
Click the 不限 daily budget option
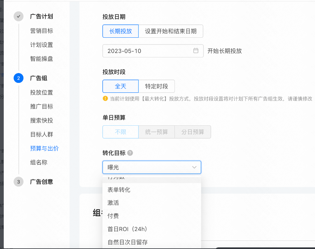120,132
